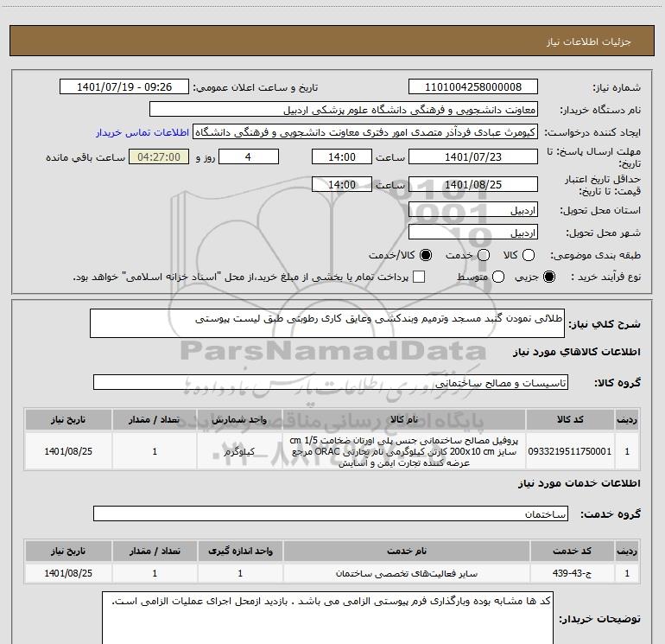Click goods table header واحد شمارش
Image resolution: width=665 pixels, height=644 pixels.
pos(239,419)
